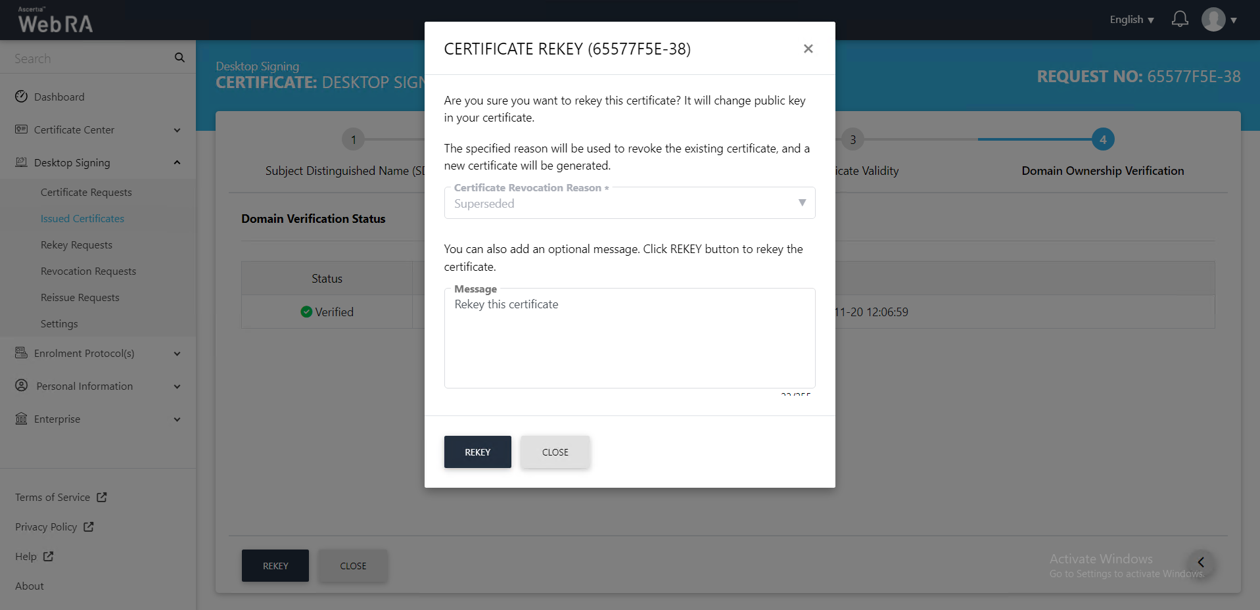Click the Personal Information user icon

coord(22,386)
